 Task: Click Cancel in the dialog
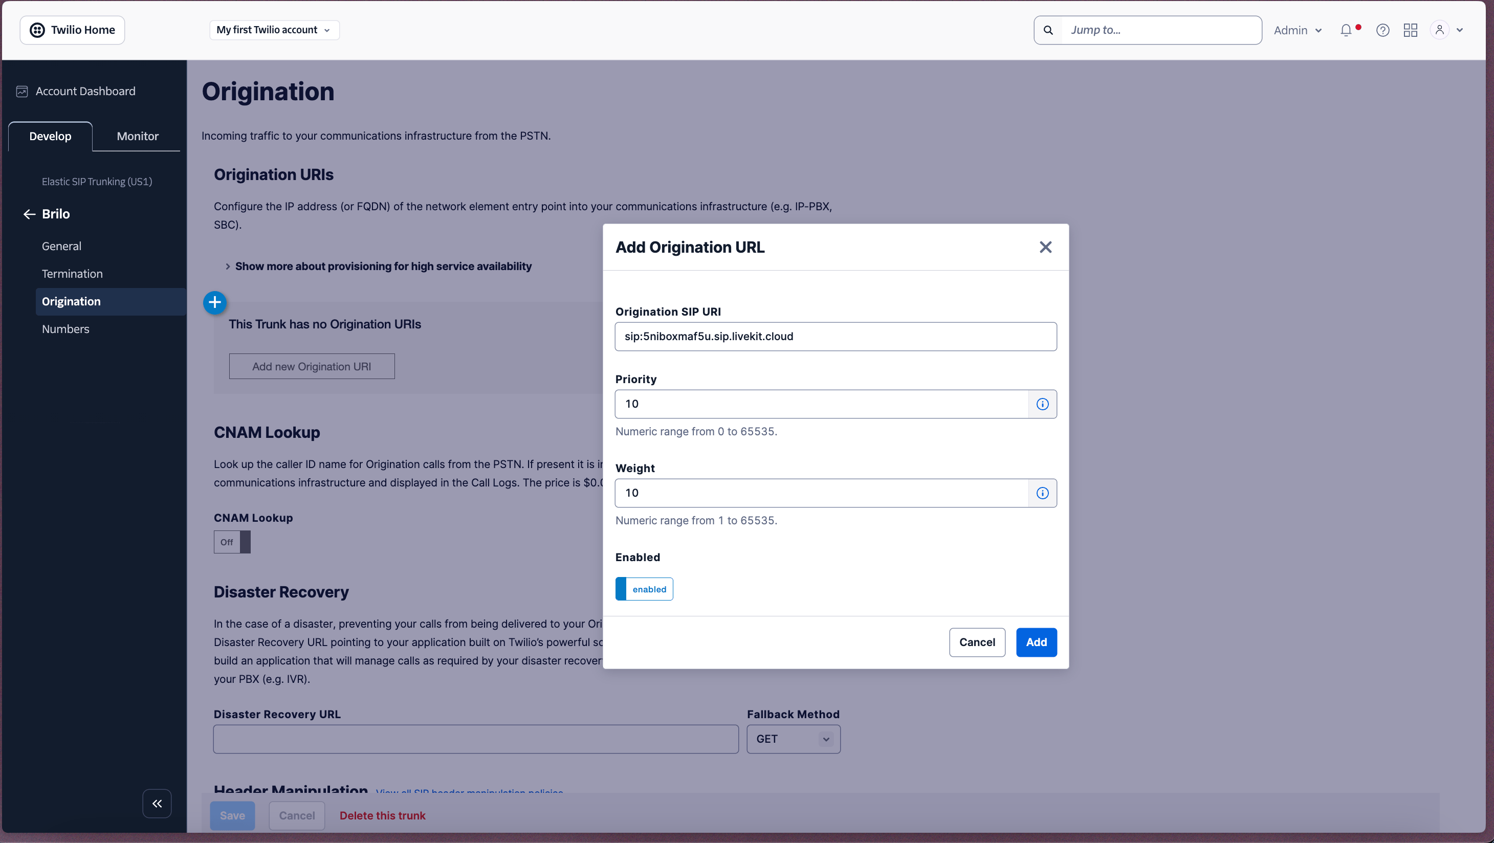977,642
